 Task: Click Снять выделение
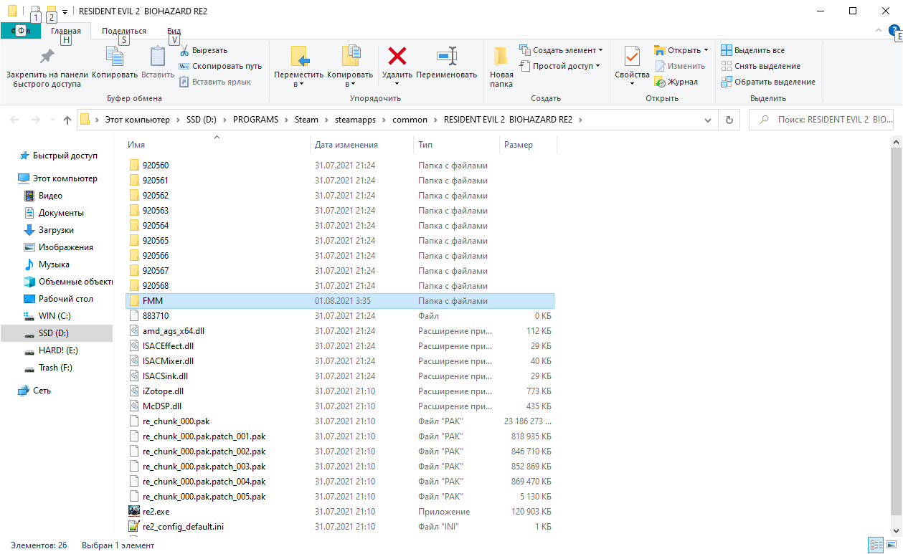[x=760, y=66]
